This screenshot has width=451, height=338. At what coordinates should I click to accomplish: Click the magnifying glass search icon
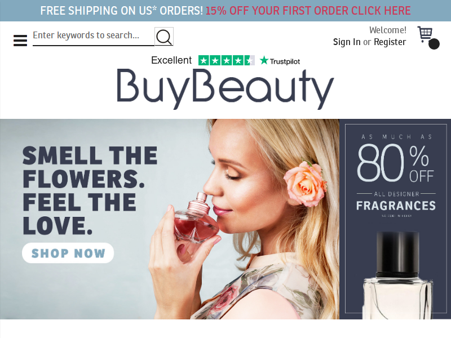164,37
